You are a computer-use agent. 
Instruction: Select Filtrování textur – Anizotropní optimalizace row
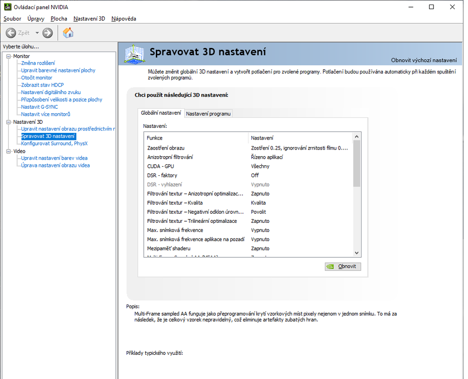(248, 194)
